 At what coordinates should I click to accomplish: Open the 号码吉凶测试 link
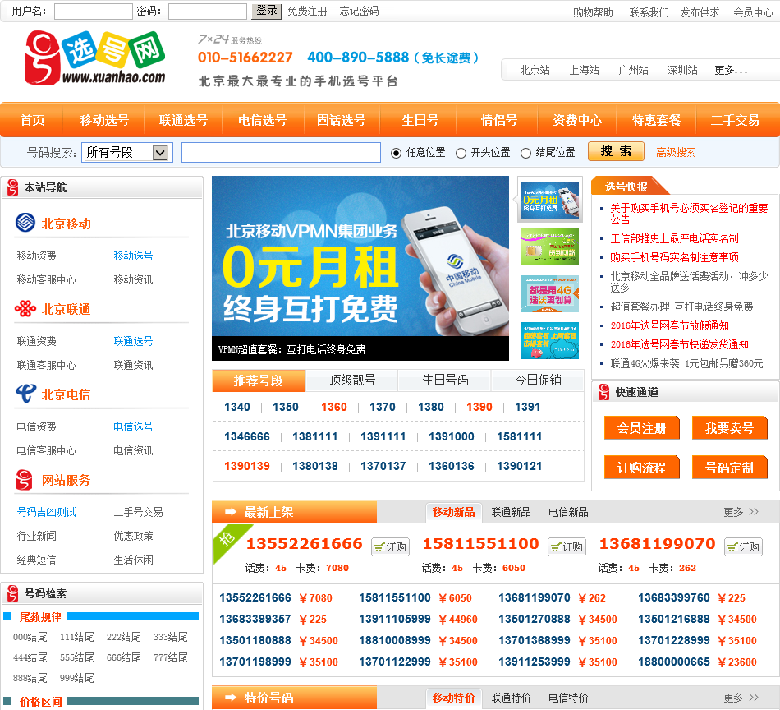[46, 512]
